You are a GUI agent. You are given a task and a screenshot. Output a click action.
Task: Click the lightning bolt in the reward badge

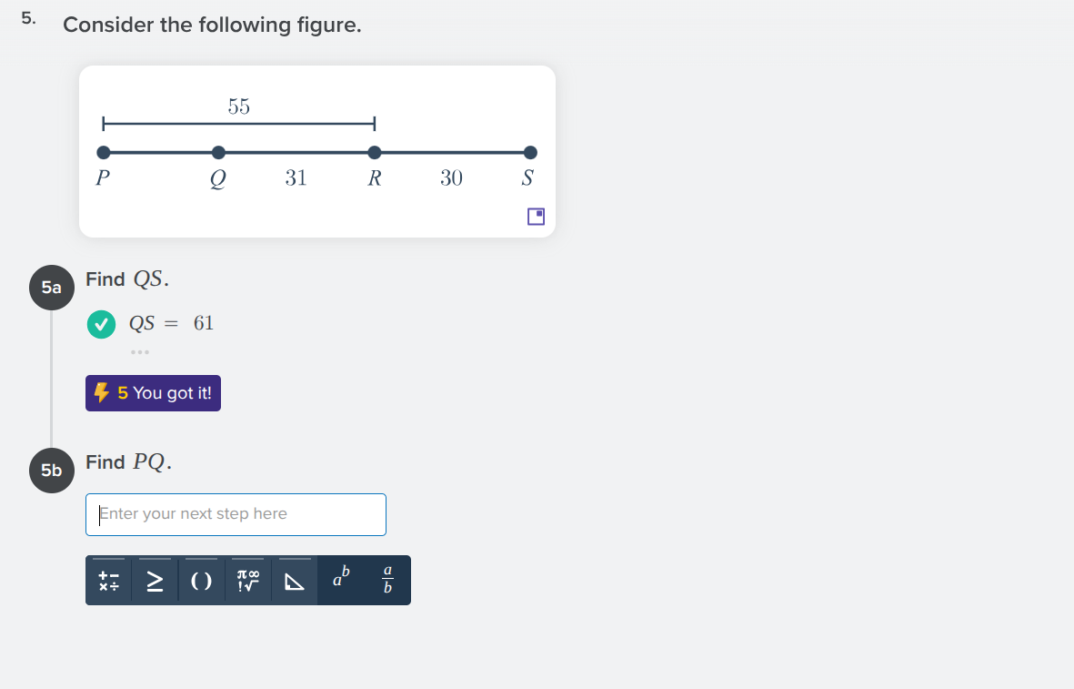pos(103,392)
